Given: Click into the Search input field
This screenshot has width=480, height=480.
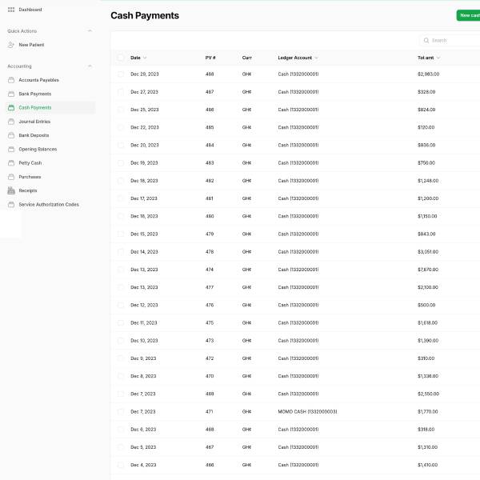Looking at the screenshot, I should [452, 40].
